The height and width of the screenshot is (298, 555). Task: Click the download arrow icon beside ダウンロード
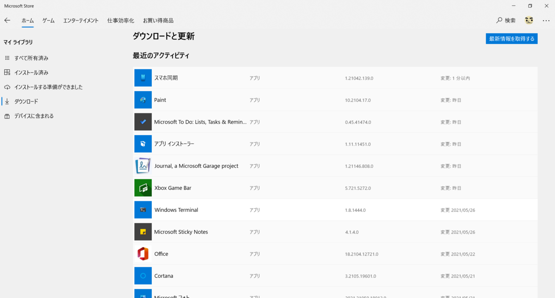pyautogui.click(x=7, y=101)
